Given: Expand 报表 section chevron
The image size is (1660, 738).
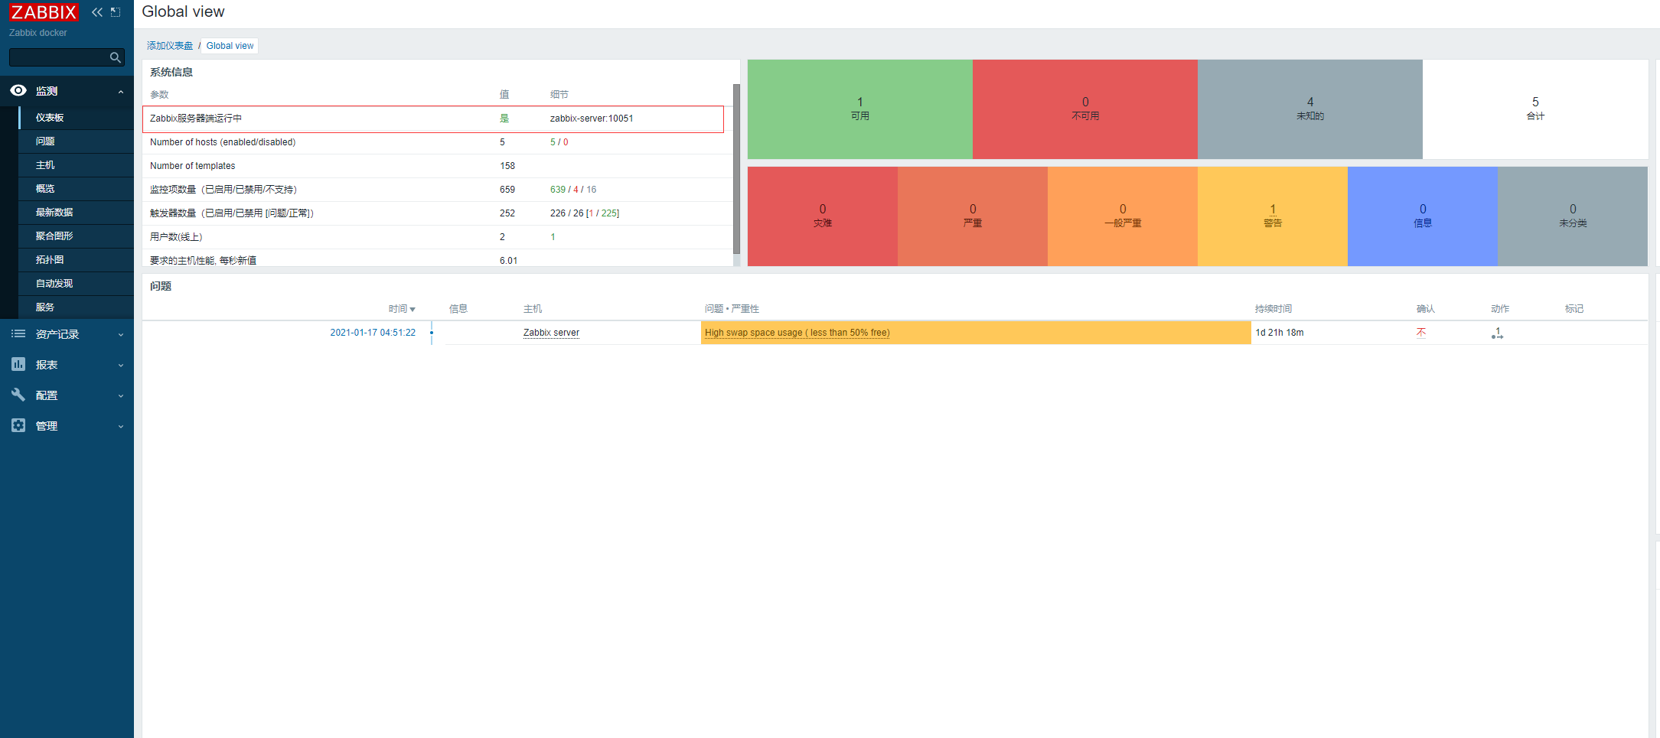Looking at the screenshot, I should [120, 366].
